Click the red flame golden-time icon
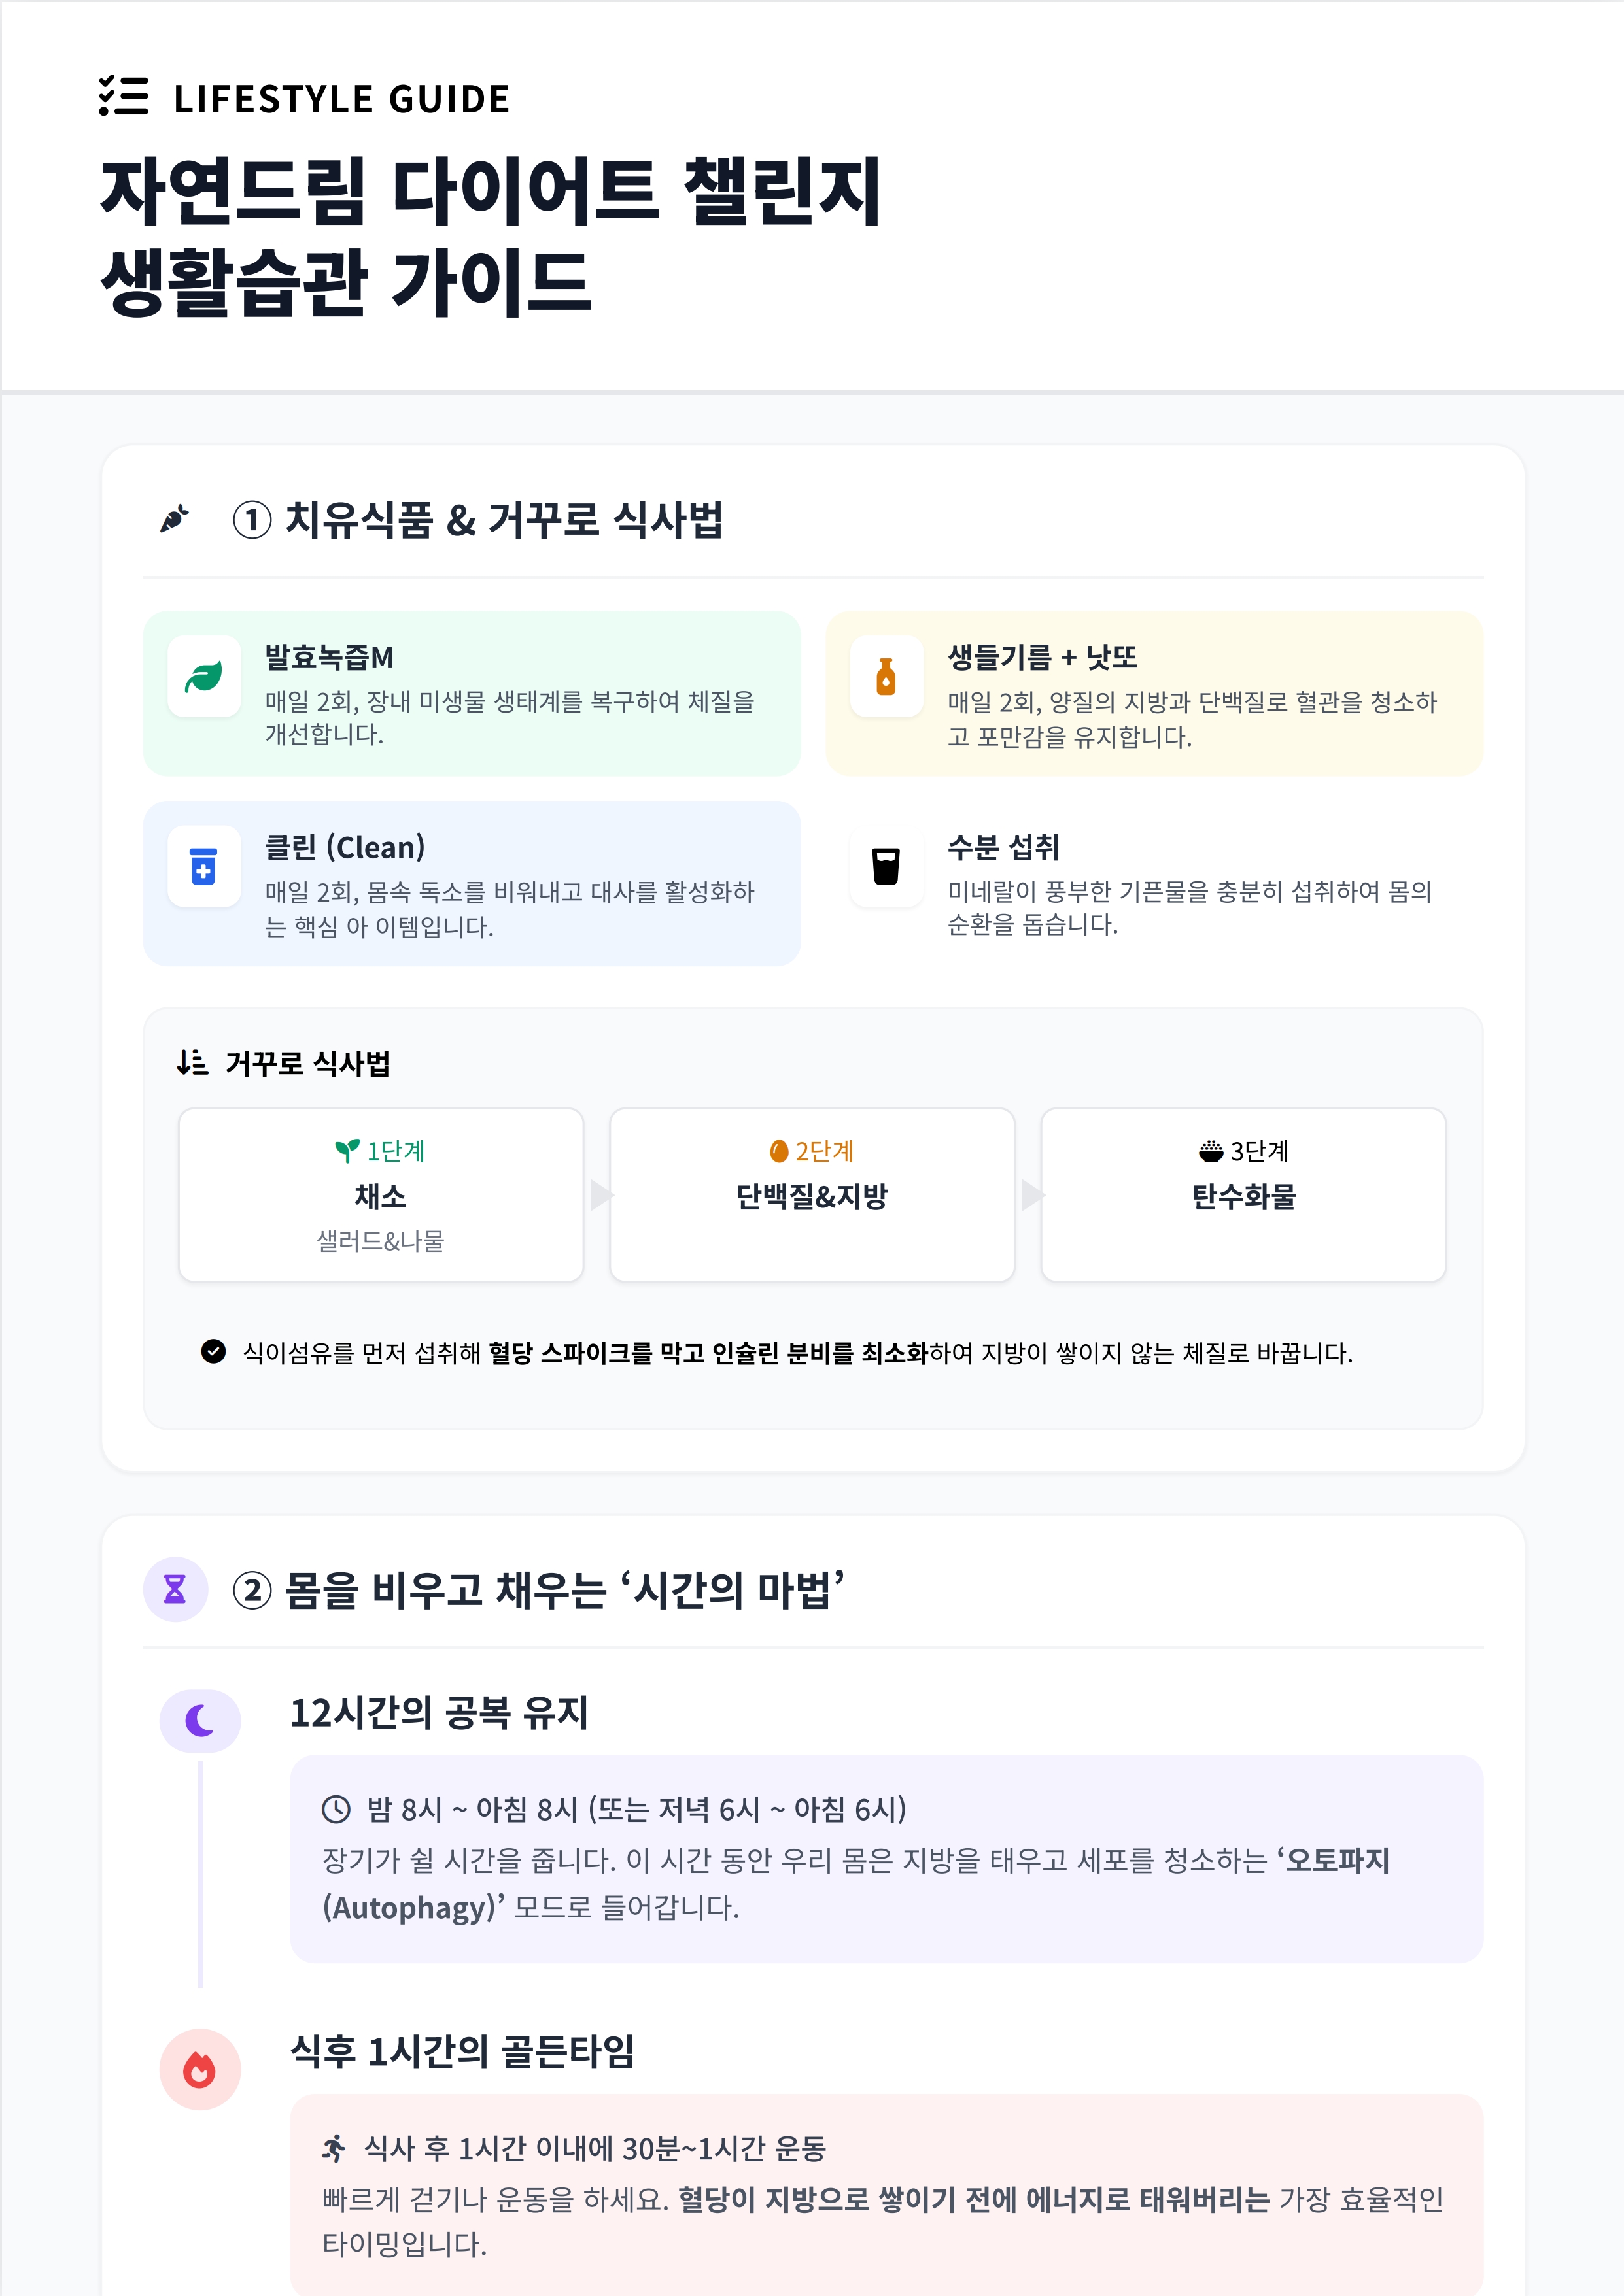 pos(200,2069)
